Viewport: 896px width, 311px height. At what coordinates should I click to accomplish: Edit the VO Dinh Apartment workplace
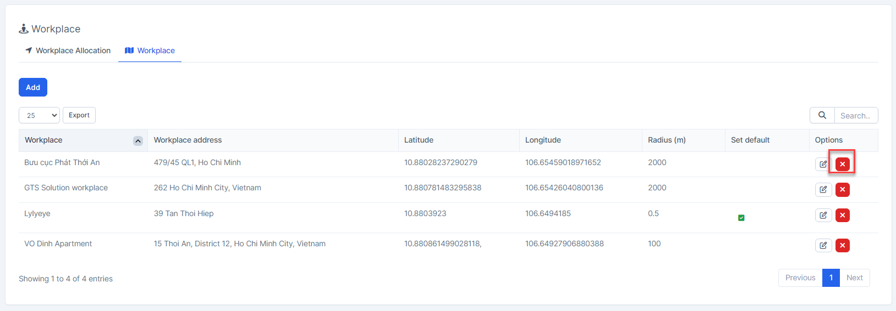click(x=823, y=245)
